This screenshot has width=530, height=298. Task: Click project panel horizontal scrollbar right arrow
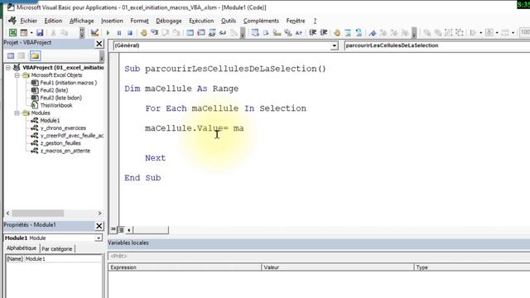pyautogui.click(x=99, y=214)
